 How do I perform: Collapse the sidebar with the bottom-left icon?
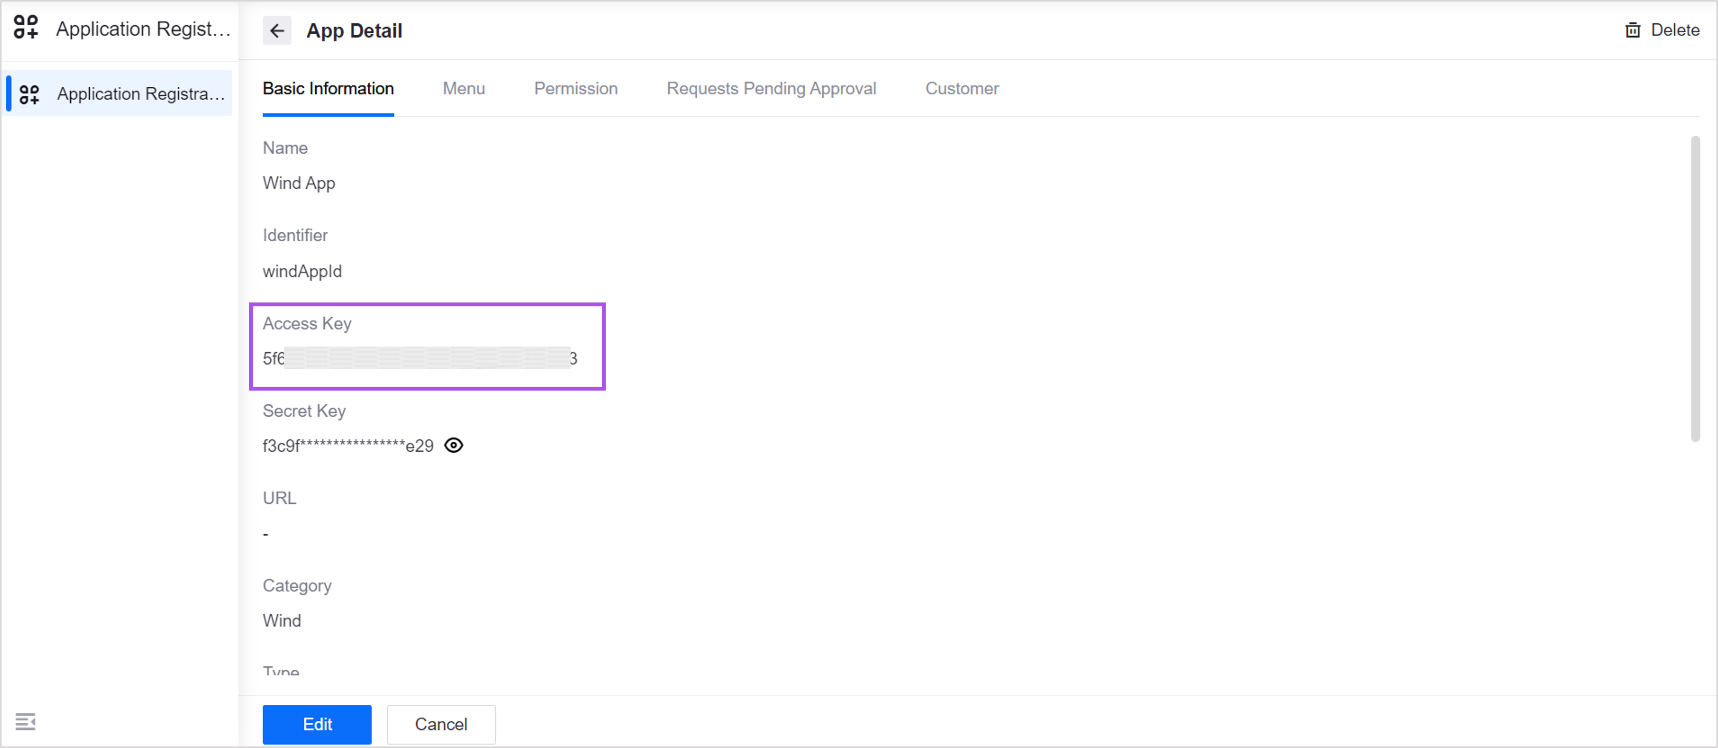click(x=25, y=721)
